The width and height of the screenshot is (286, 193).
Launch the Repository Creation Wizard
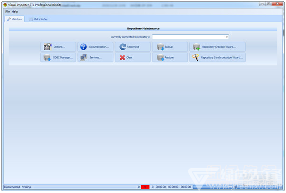click(218, 46)
